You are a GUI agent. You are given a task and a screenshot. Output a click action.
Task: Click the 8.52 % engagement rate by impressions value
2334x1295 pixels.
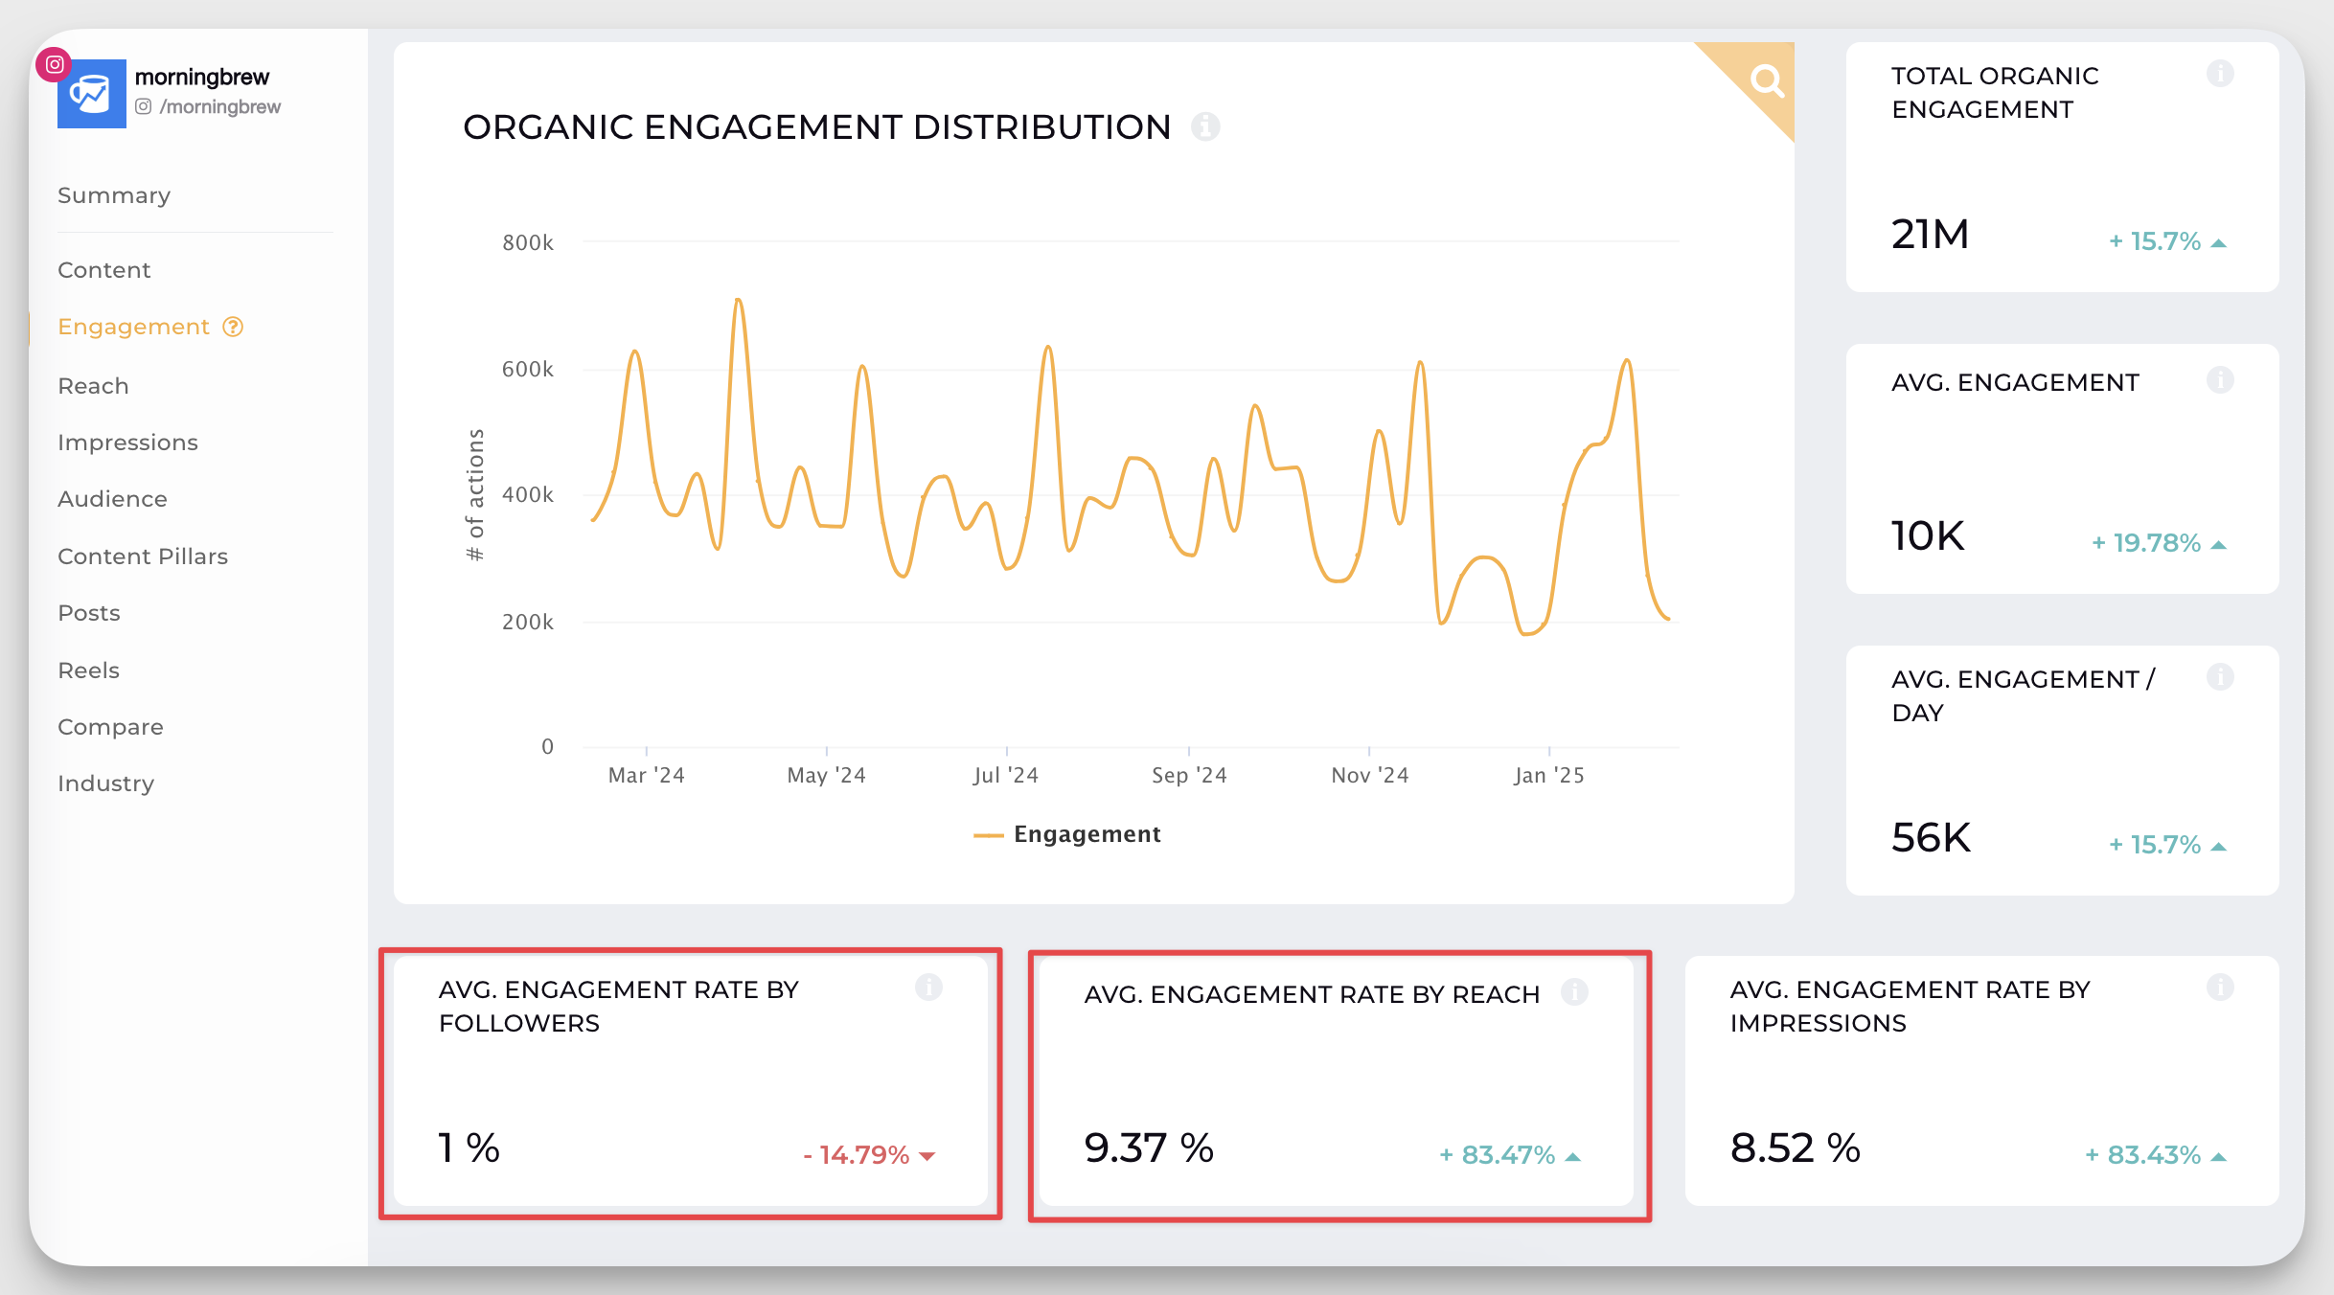pyautogui.click(x=1795, y=1147)
